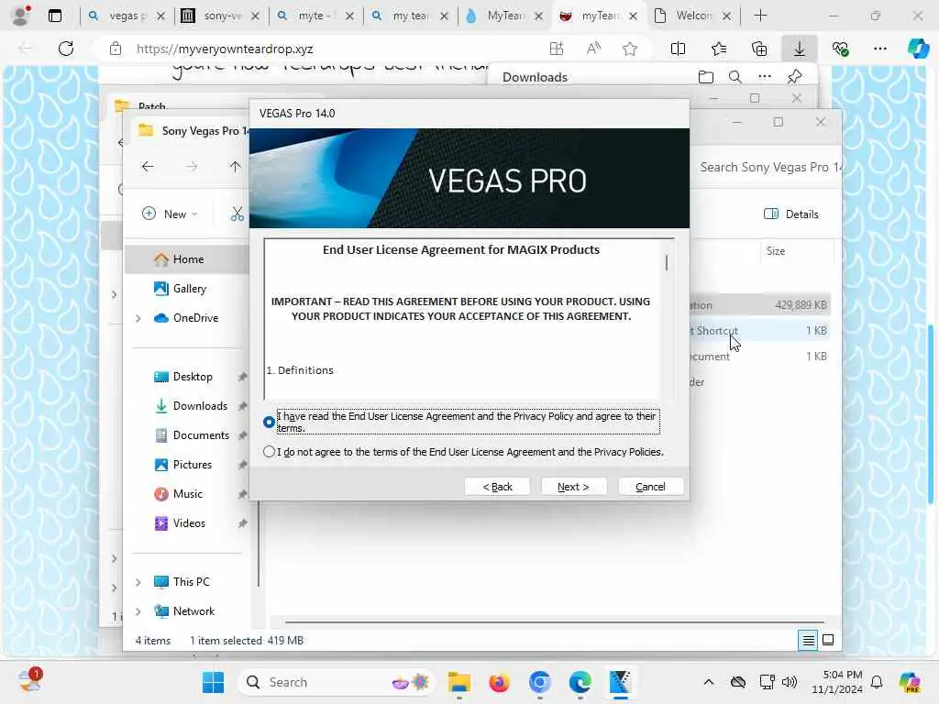Navigate back in File Explorer
This screenshot has height=704, width=939.
pyautogui.click(x=148, y=167)
